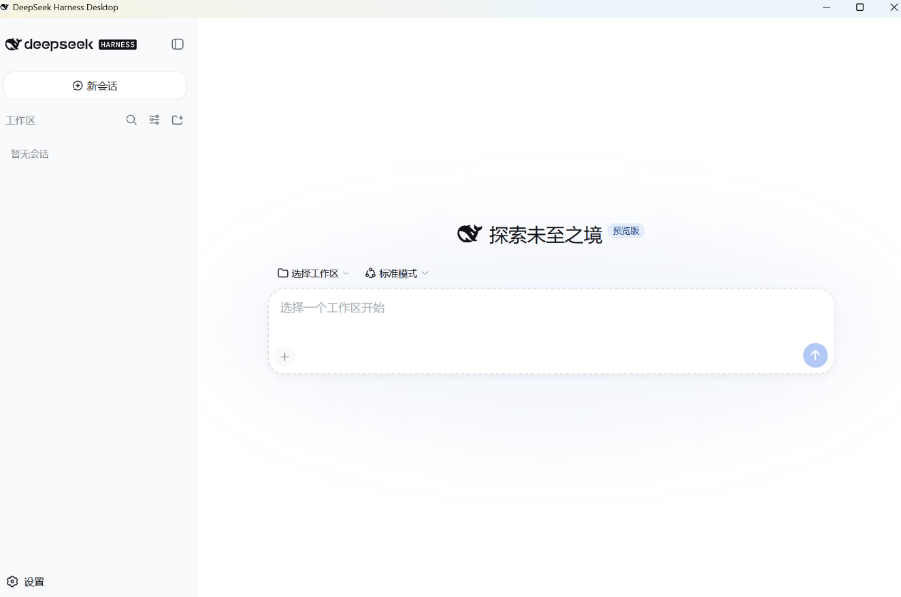This screenshot has height=597, width=901.
Task: Search workspaces with the magnifier icon
Action: 132,120
